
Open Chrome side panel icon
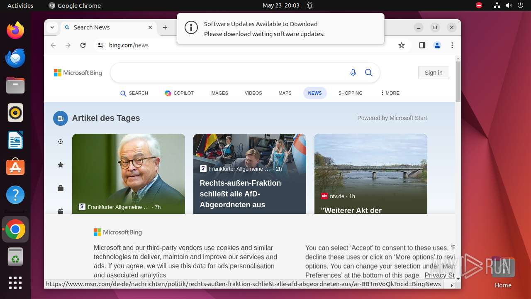(x=422, y=45)
